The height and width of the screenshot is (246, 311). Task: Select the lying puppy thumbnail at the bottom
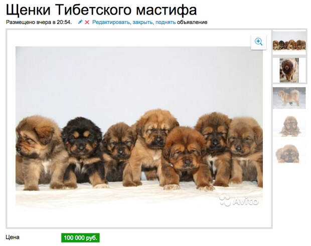pyautogui.click(x=288, y=154)
